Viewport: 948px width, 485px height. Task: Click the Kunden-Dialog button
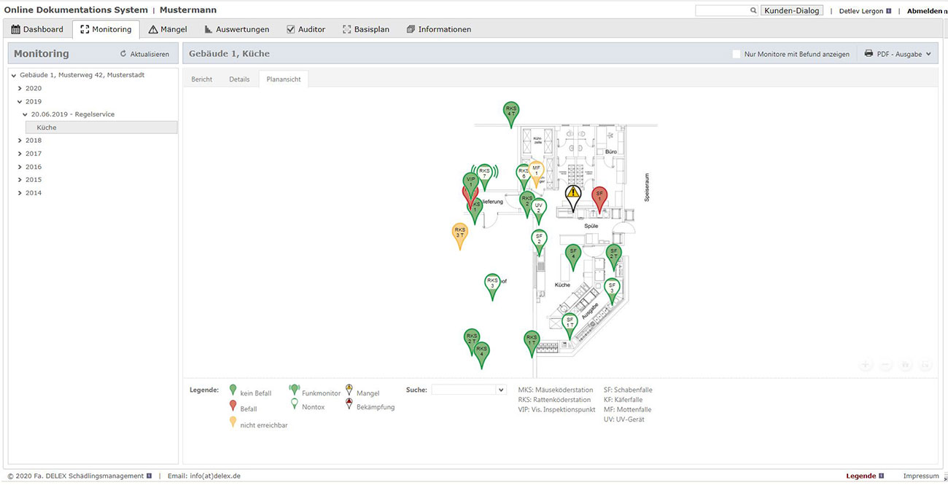coord(791,11)
